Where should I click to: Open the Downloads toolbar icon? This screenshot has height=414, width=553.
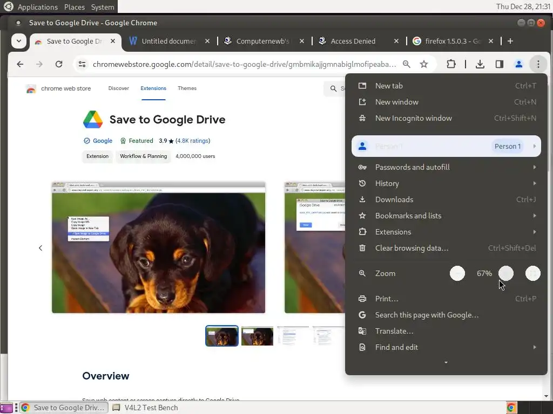pyautogui.click(x=480, y=64)
